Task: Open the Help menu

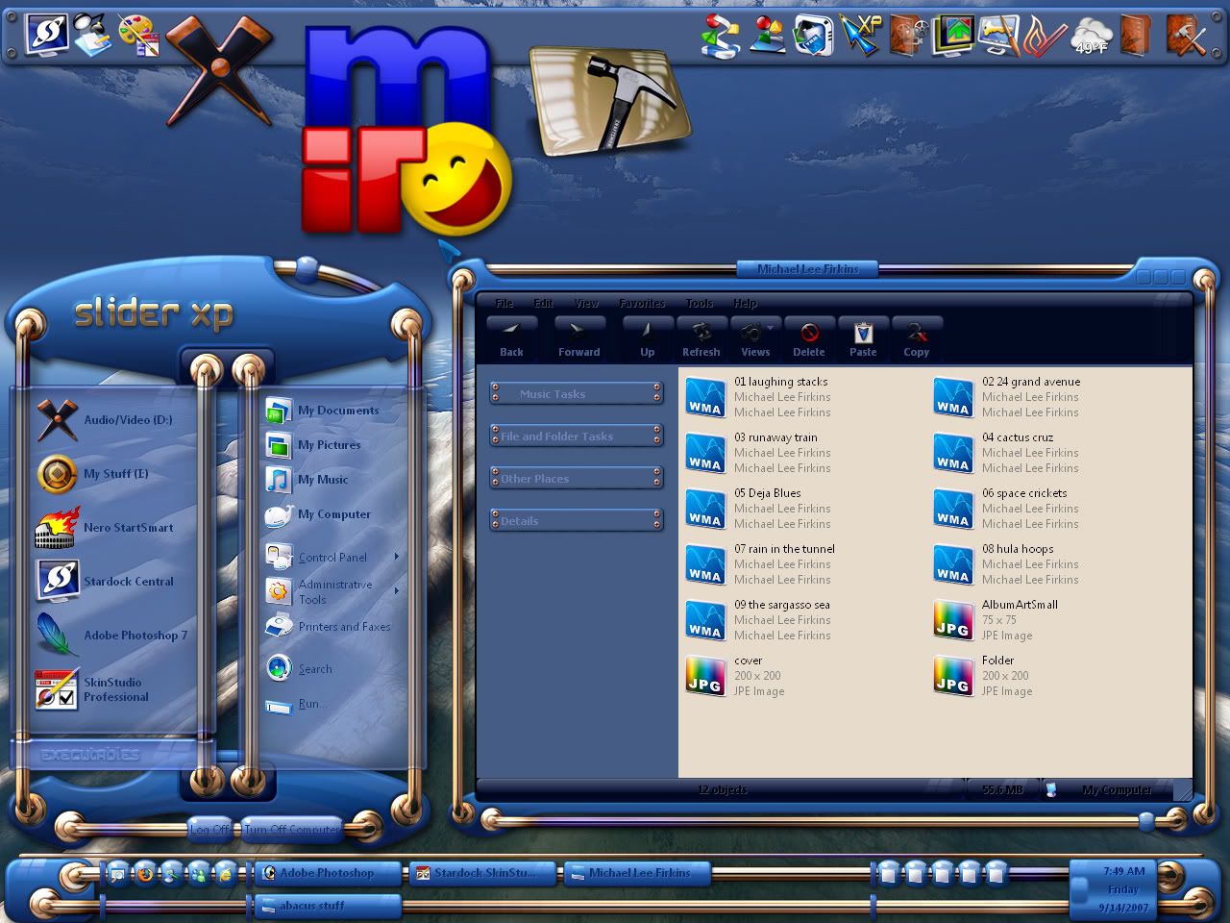Action: [x=745, y=303]
